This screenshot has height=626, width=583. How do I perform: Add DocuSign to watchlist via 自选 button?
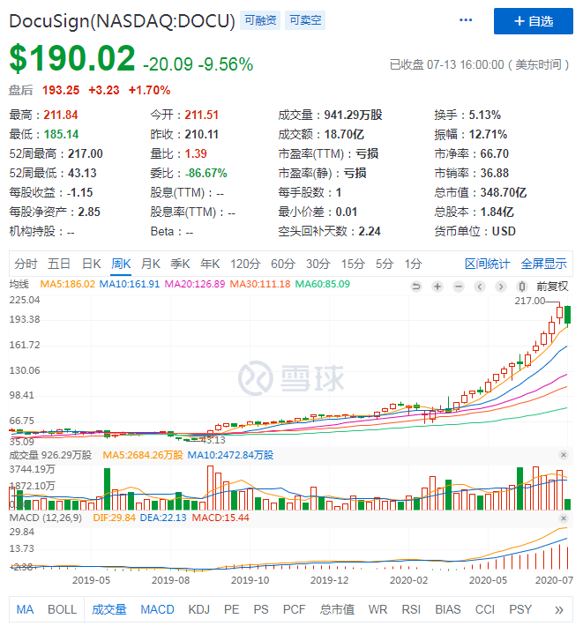533,21
